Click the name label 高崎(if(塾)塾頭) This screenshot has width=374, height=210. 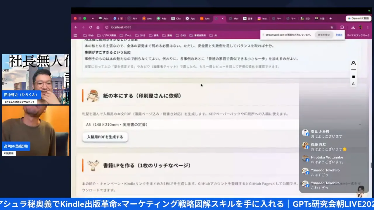coord(16,146)
